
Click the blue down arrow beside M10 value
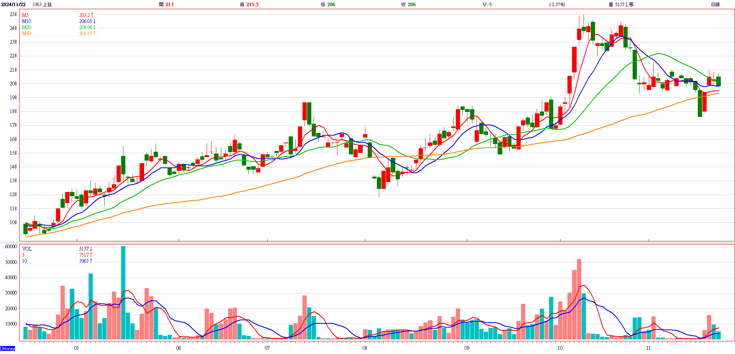[94, 21]
